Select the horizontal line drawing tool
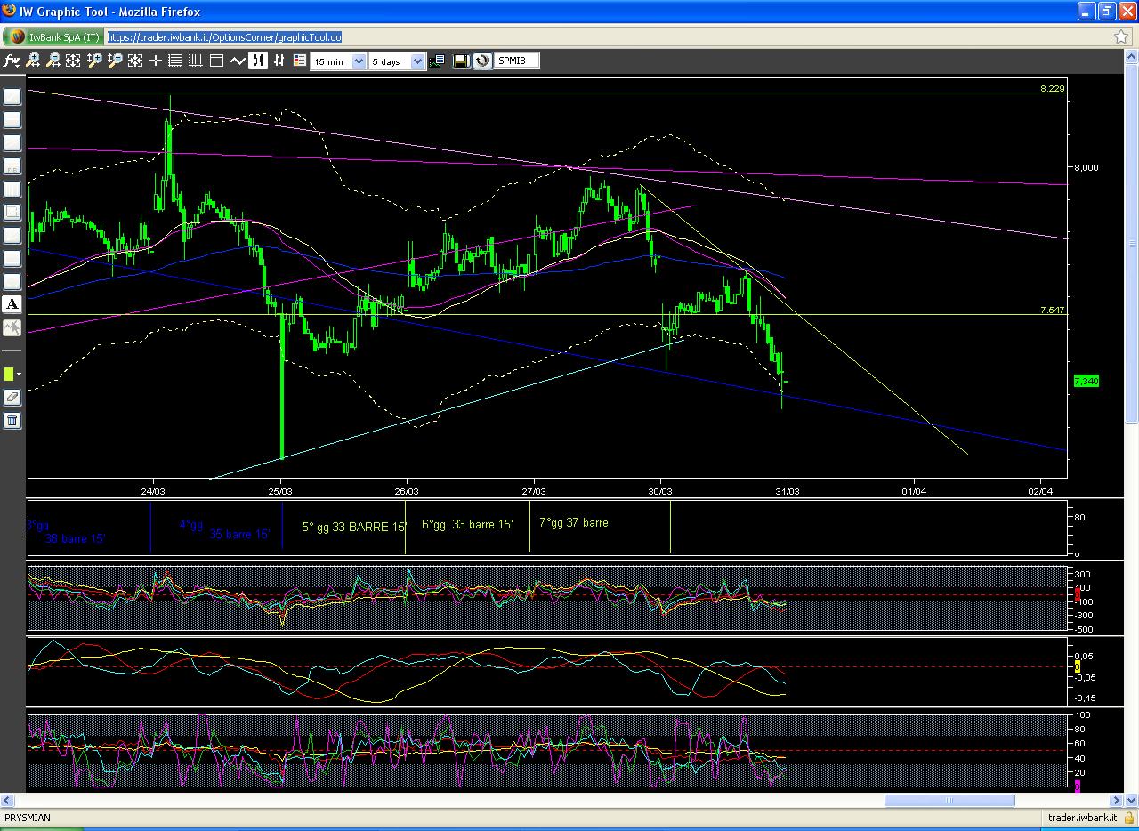1139x831 pixels. 12,119
